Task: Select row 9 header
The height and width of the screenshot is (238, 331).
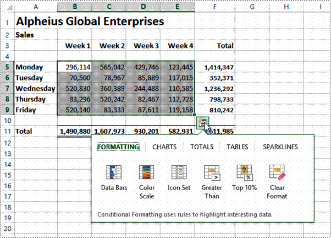Action: [x=7, y=110]
